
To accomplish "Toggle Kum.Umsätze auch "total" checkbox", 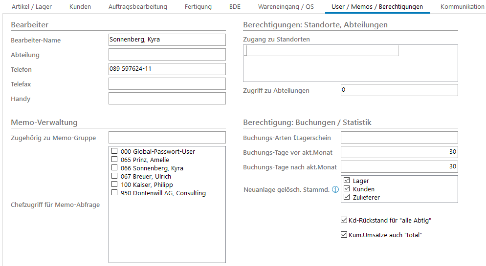I will pyautogui.click(x=344, y=235).
